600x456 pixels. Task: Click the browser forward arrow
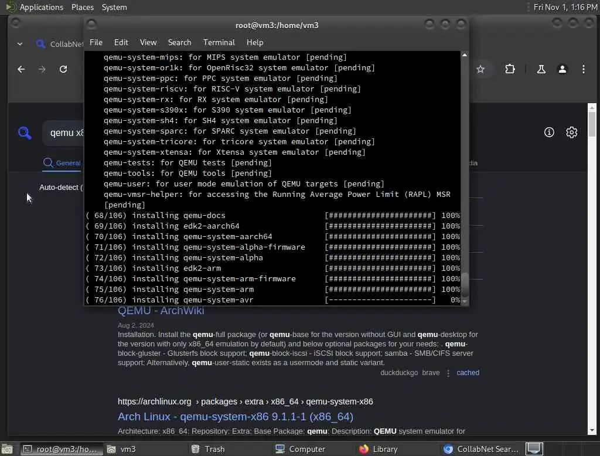[42, 69]
